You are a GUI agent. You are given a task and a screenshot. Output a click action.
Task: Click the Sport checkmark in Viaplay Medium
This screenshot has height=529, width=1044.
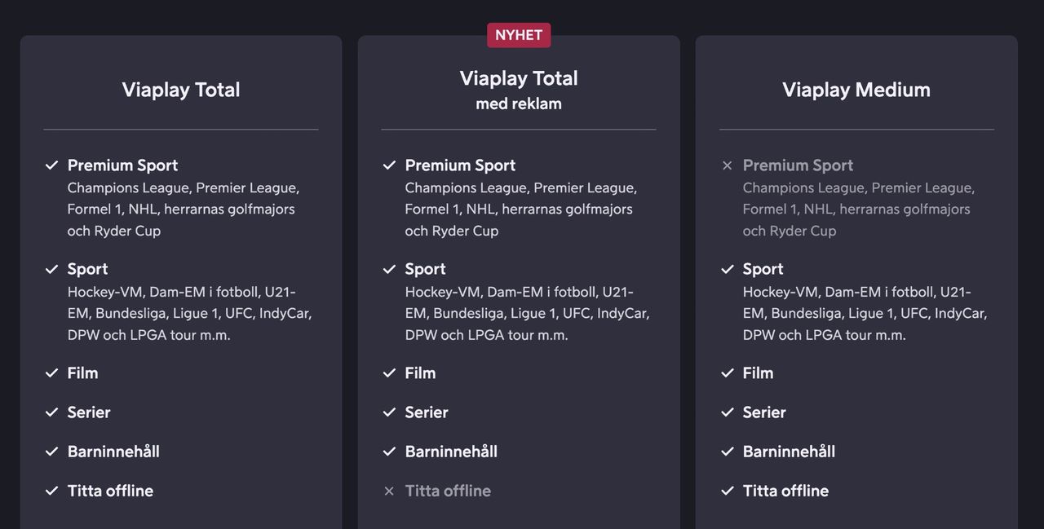[x=728, y=269]
